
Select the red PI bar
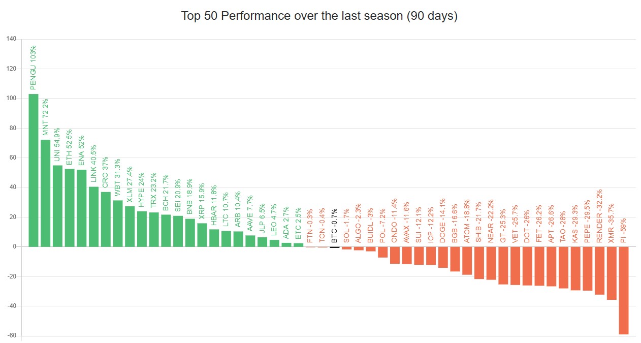(624, 290)
